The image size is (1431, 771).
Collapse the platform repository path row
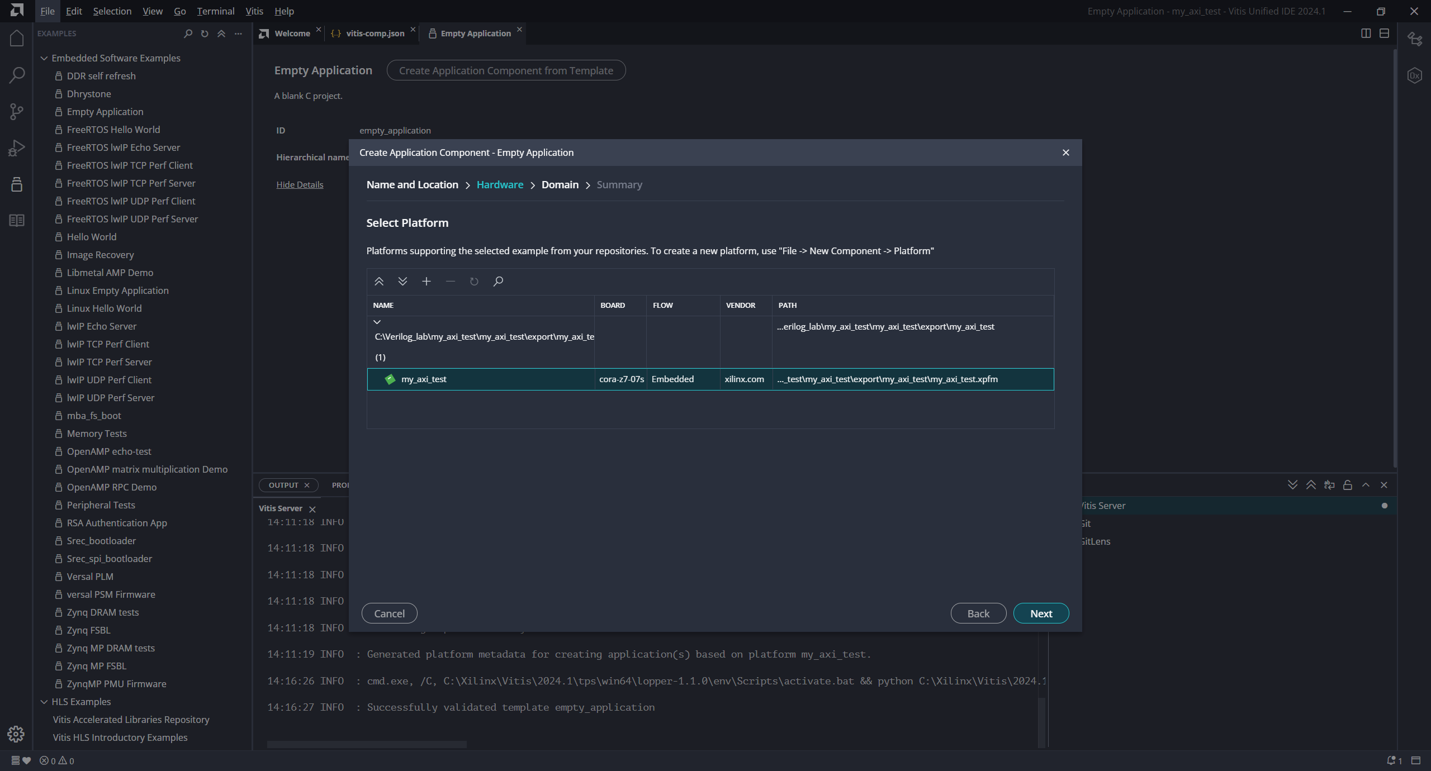pyautogui.click(x=377, y=322)
